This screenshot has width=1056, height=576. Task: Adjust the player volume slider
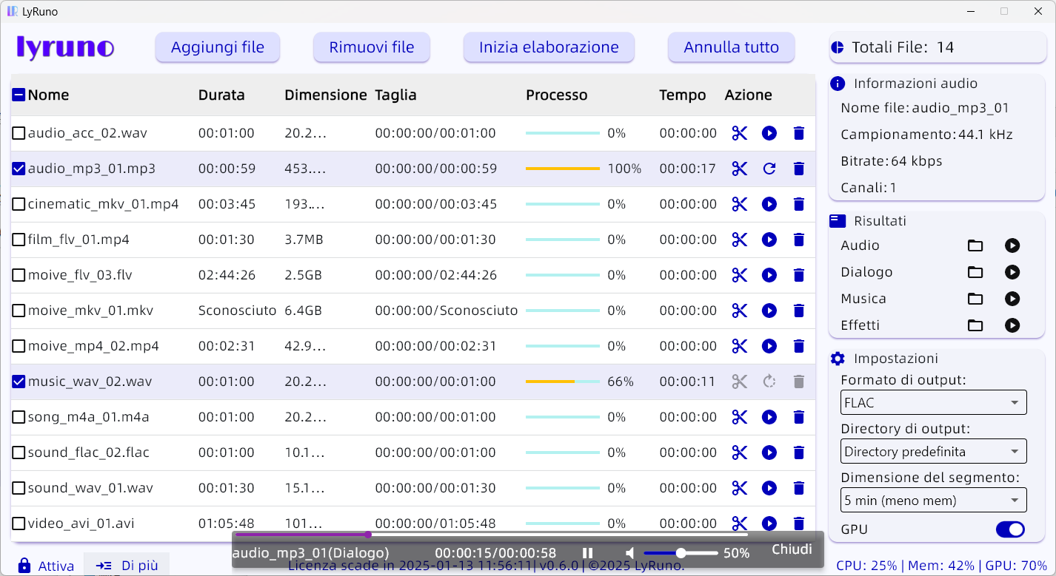point(681,553)
